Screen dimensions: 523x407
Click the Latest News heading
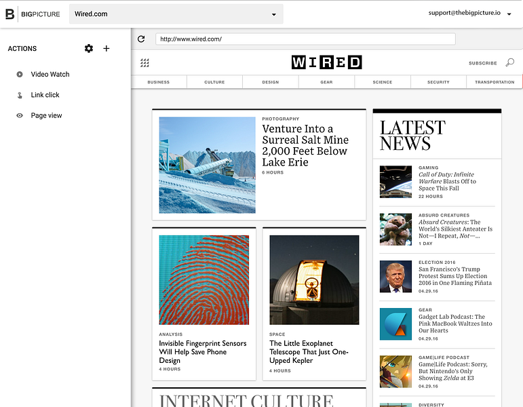click(412, 135)
